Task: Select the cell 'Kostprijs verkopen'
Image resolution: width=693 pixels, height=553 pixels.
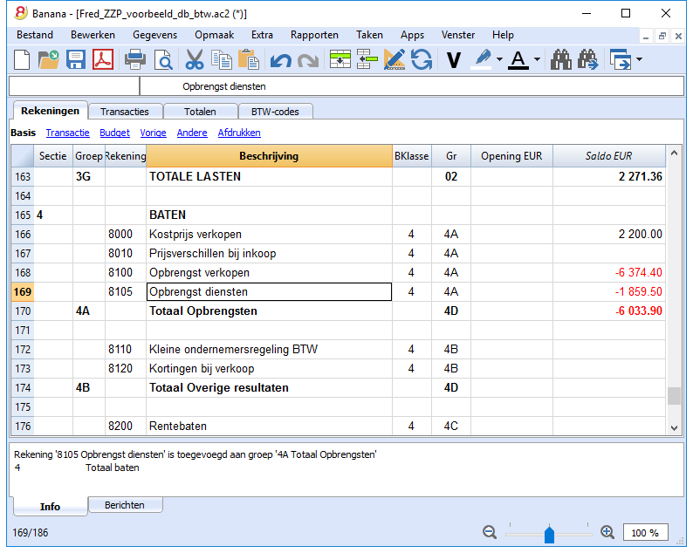Action: pos(269,234)
